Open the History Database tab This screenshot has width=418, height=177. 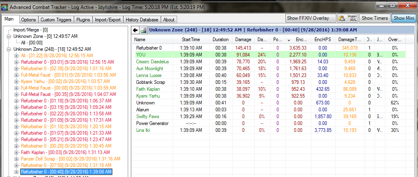click(x=142, y=20)
